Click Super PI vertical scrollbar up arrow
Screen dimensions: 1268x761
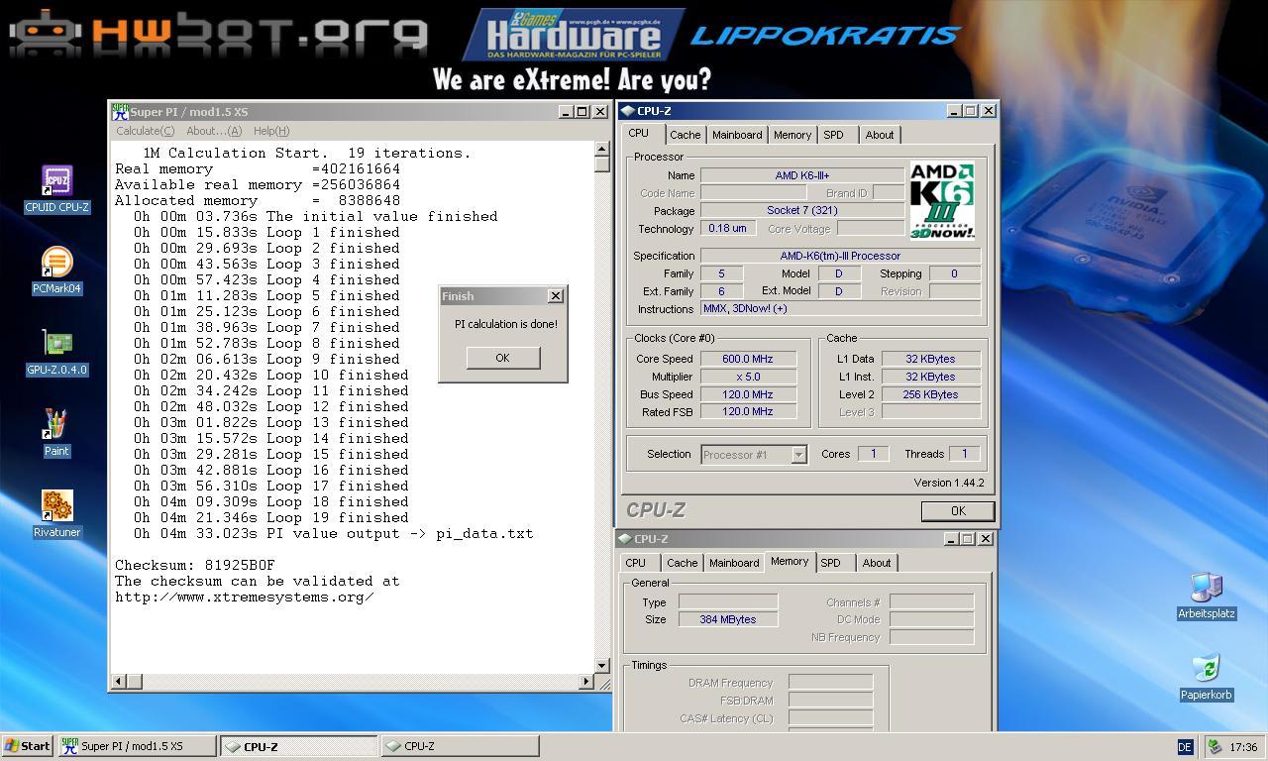(602, 150)
